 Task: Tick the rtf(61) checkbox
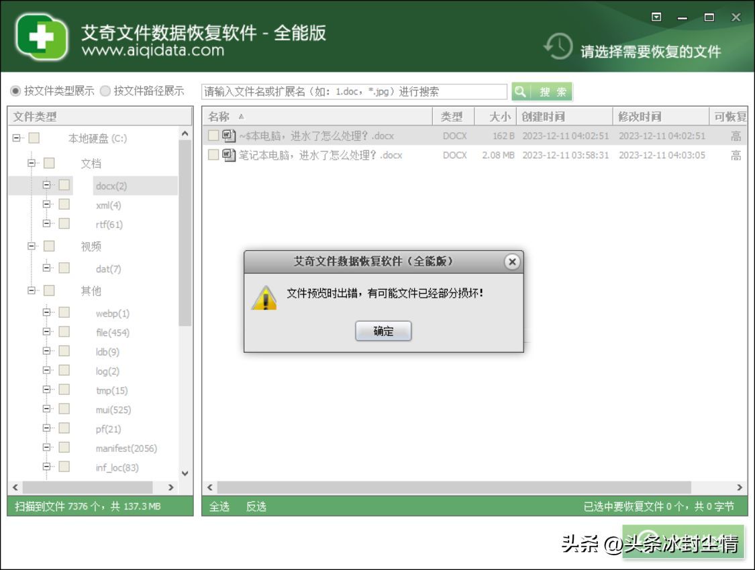click(64, 224)
